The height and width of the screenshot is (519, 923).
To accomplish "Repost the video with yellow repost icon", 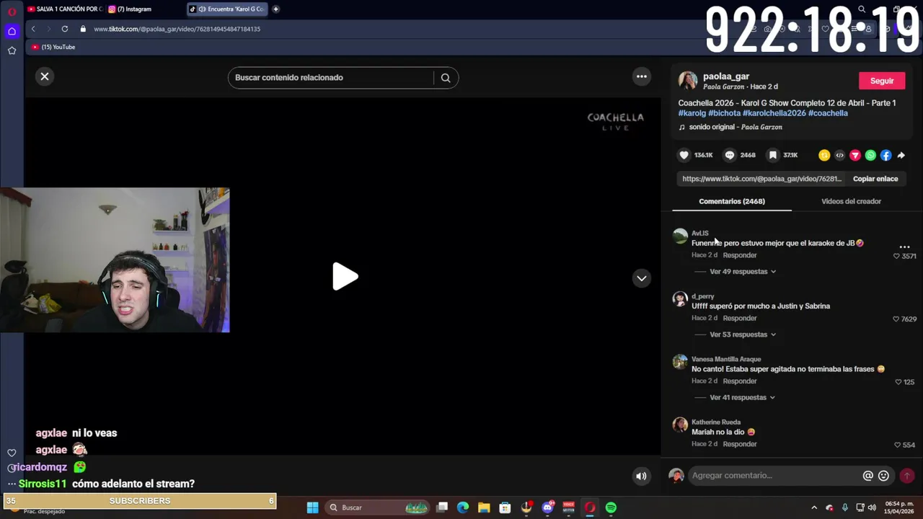I will coord(824,155).
